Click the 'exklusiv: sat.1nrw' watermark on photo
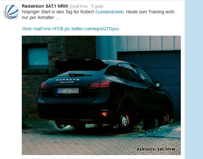 [x=156, y=149]
